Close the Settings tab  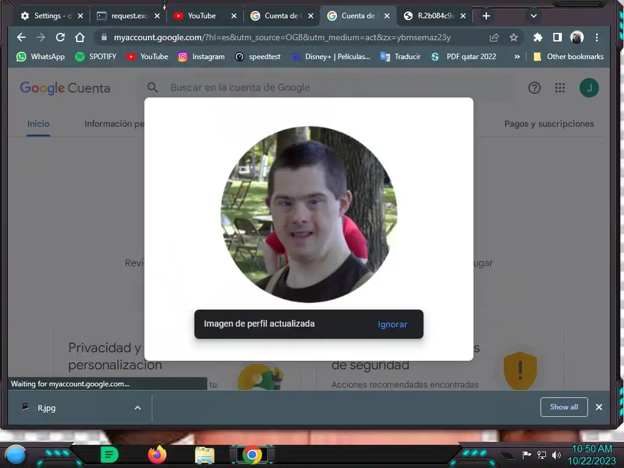pyautogui.click(x=80, y=16)
